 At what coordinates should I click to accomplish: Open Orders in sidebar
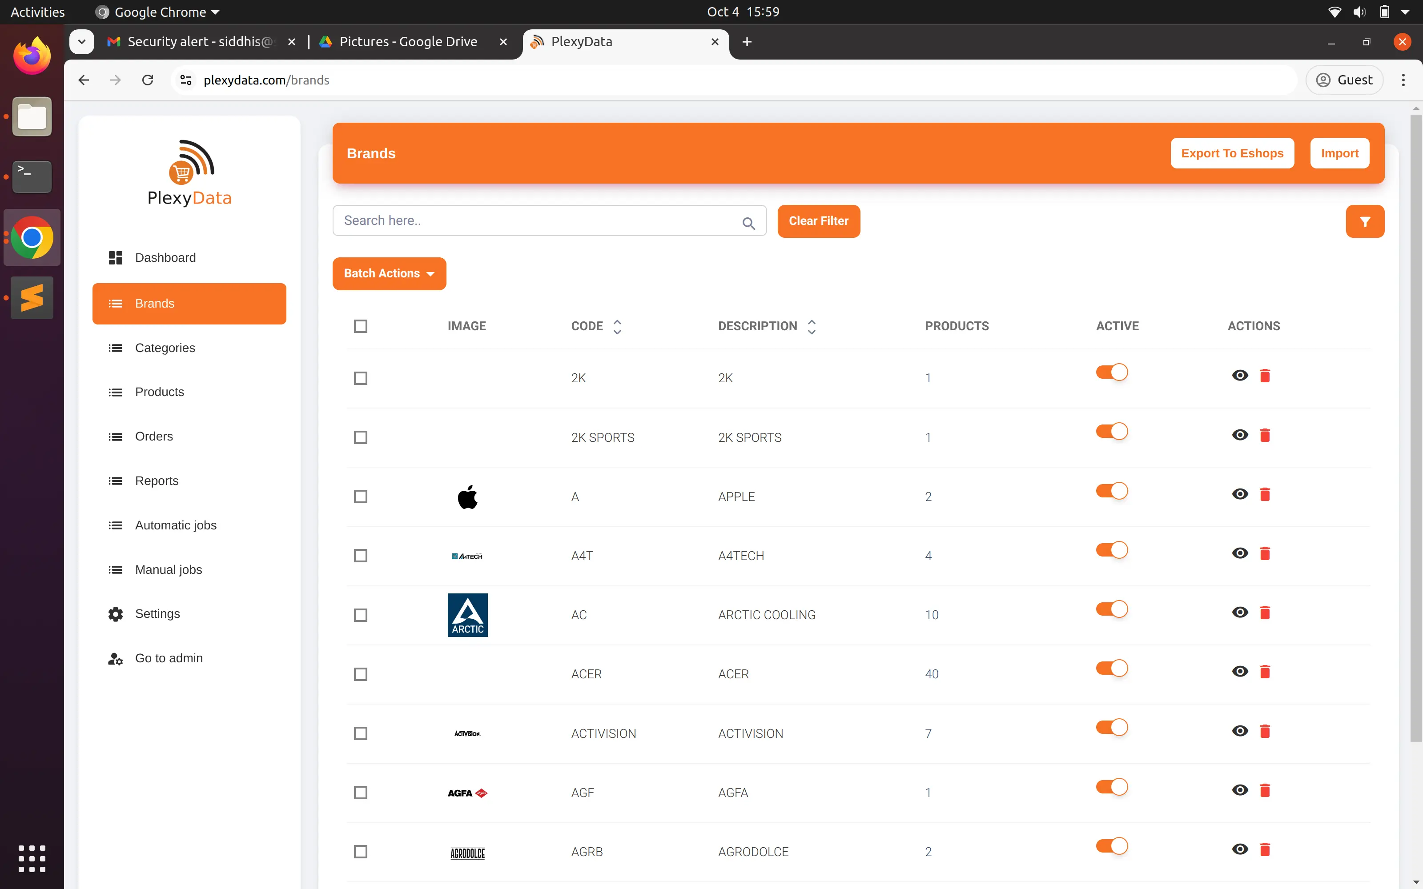pos(189,436)
